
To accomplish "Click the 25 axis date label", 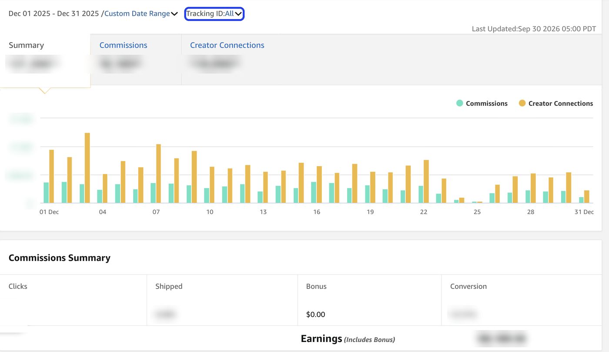I will pos(477,212).
